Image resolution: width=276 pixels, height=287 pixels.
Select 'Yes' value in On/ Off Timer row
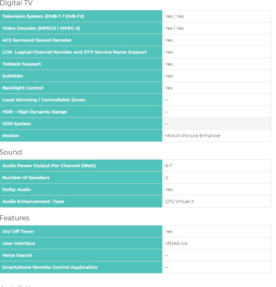tap(169, 231)
